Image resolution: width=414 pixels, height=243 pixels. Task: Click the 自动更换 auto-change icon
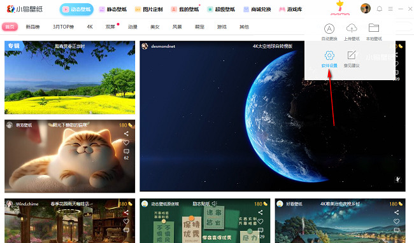329,29
